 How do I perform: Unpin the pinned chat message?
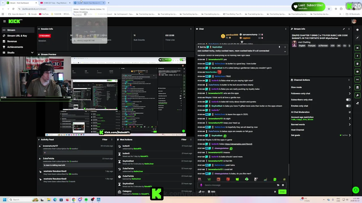point(279,47)
